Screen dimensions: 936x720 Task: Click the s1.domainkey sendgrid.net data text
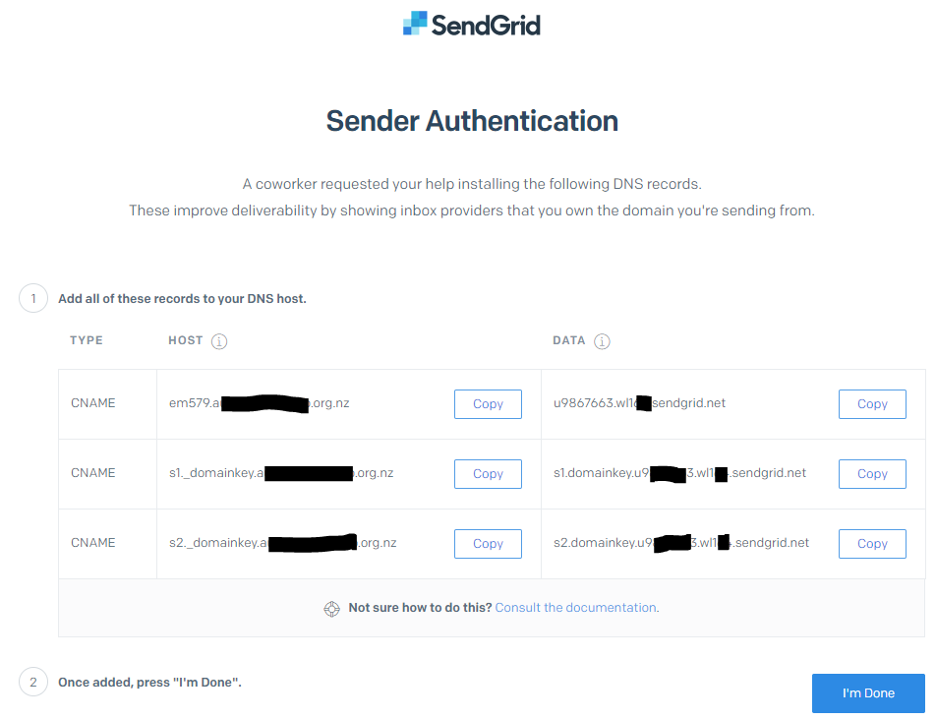click(678, 473)
